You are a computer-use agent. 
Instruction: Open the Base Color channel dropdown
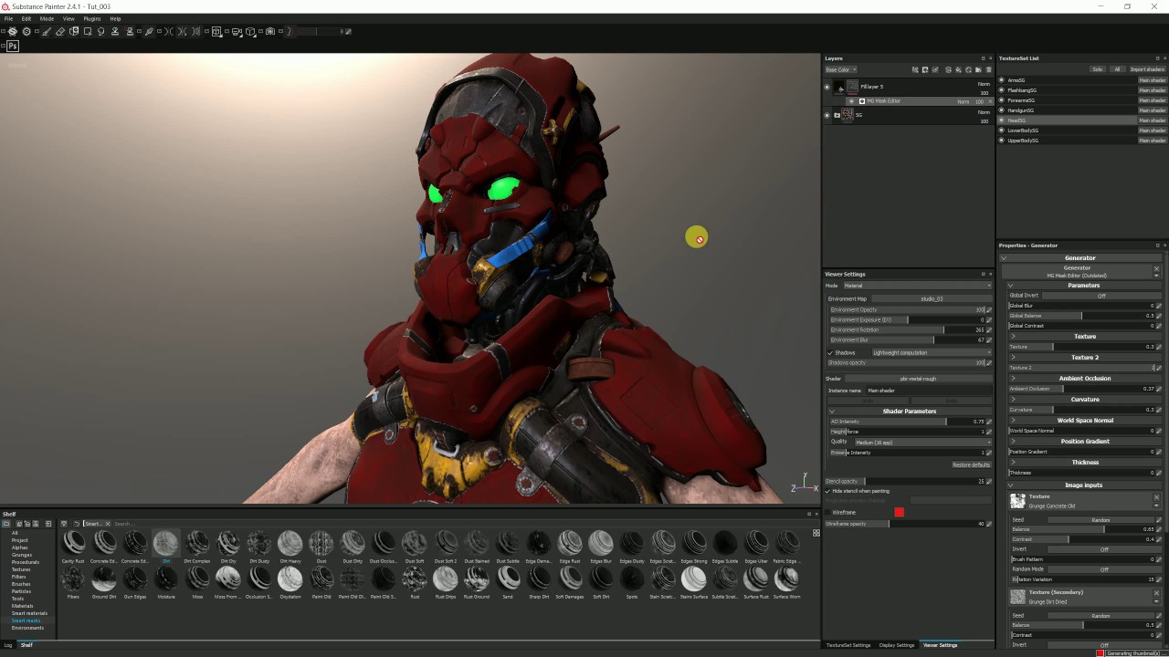coord(841,69)
